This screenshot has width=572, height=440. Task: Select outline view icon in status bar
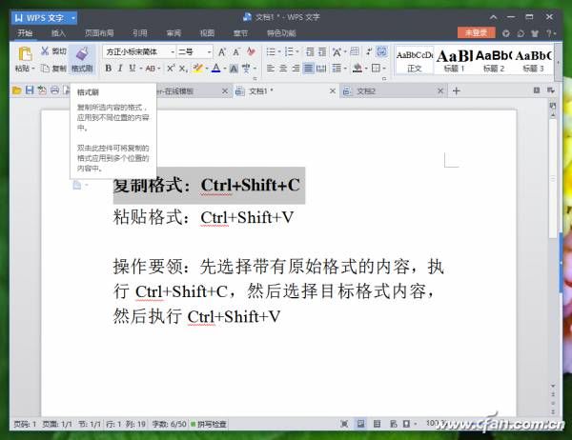point(378,424)
